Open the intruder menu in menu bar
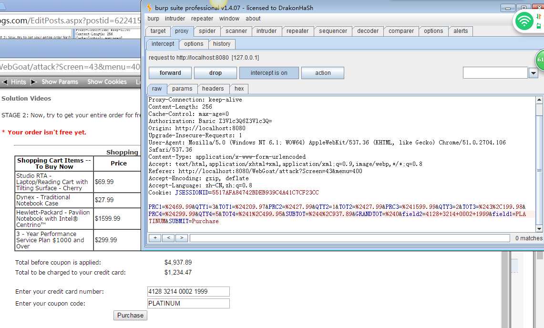Screen dimensions: 544x328 (175, 19)
